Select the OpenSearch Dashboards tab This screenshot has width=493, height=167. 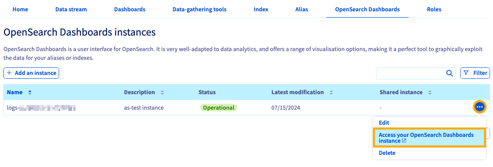(x=367, y=9)
